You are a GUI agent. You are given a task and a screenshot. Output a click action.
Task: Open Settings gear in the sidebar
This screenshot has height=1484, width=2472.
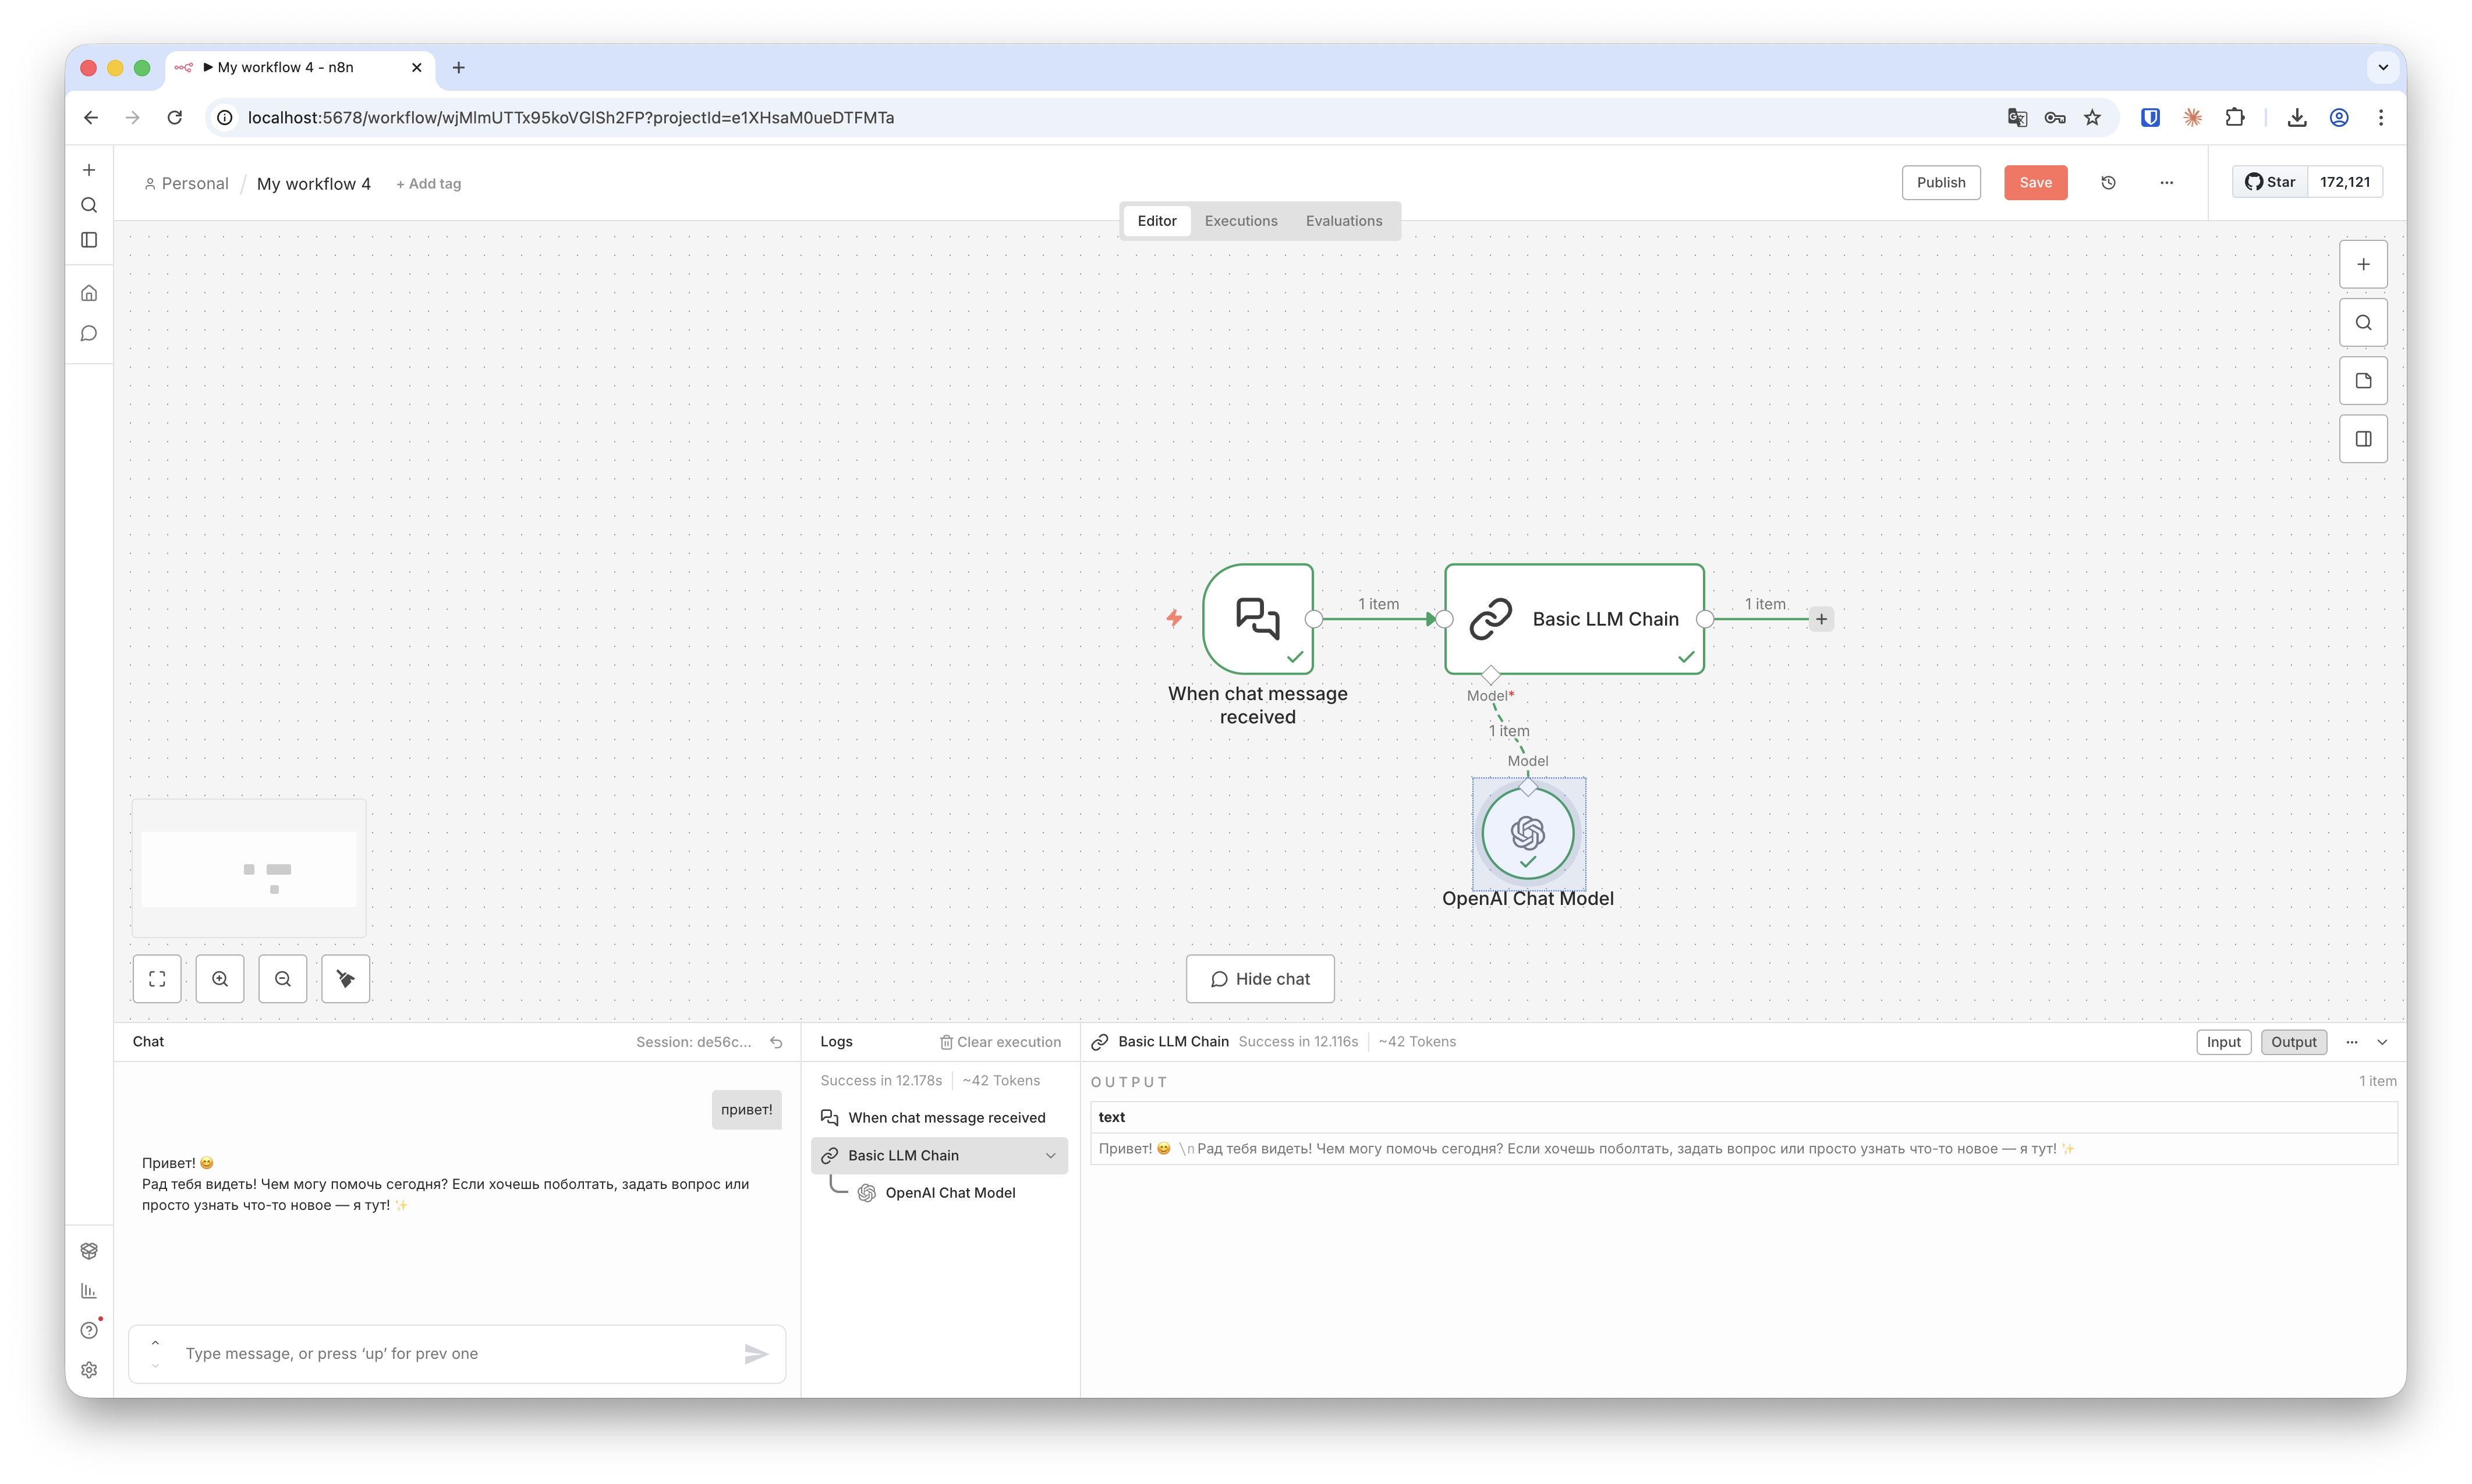89,1370
